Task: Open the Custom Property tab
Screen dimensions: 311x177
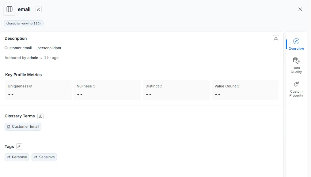Action: pyautogui.click(x=296, y=89)
